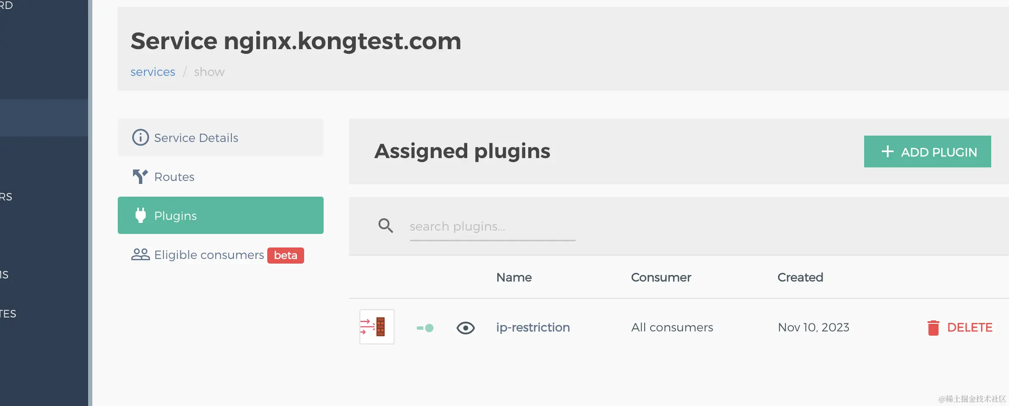
Task: Click the ip-restriction firewall plugin icon
Action: click(377, 327)
